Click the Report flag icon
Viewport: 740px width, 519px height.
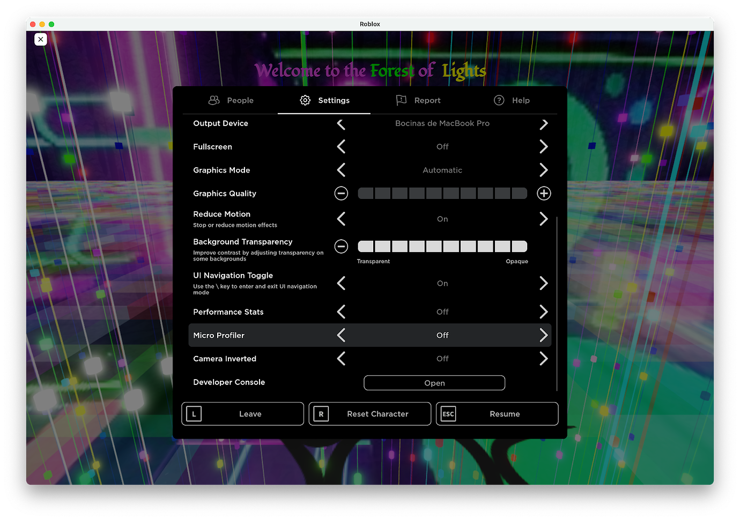tap(400, 100)
